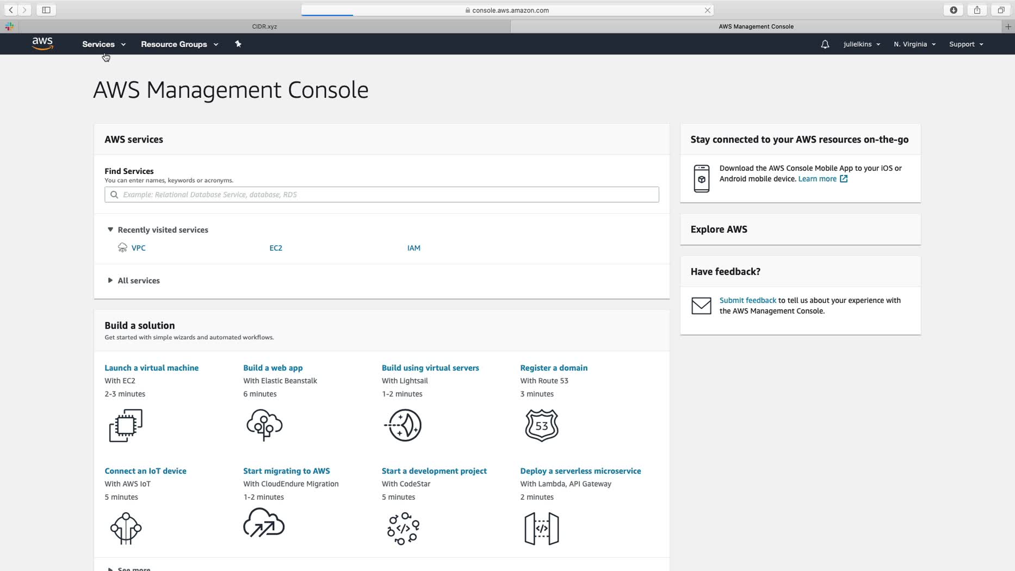Open the Services dropdown menu
This screenshot has width=1015, height=571.
104,44
